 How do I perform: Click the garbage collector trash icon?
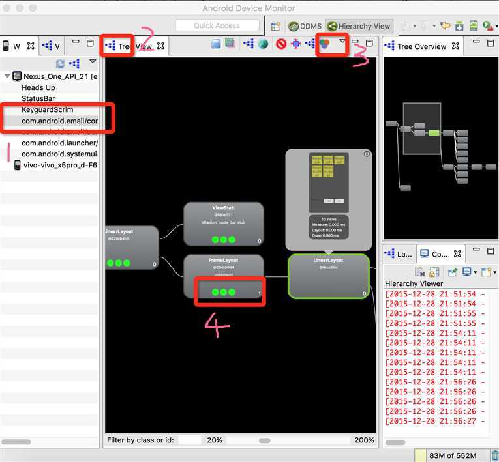click(494, 455)
